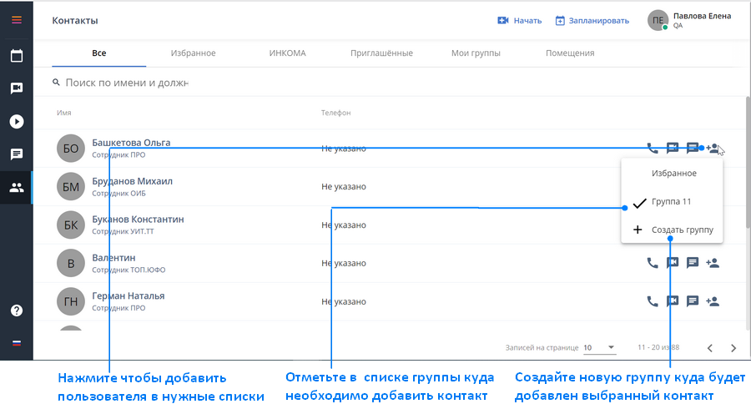Switch to the Приглашённые tab

pos(381,53)
